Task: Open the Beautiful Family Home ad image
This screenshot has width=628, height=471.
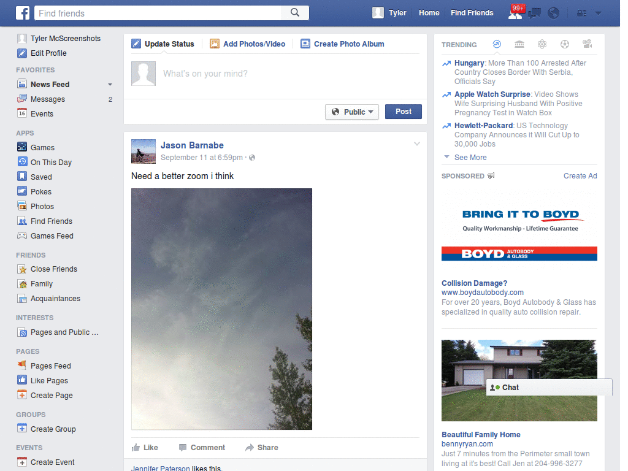Action: point(519,380)
